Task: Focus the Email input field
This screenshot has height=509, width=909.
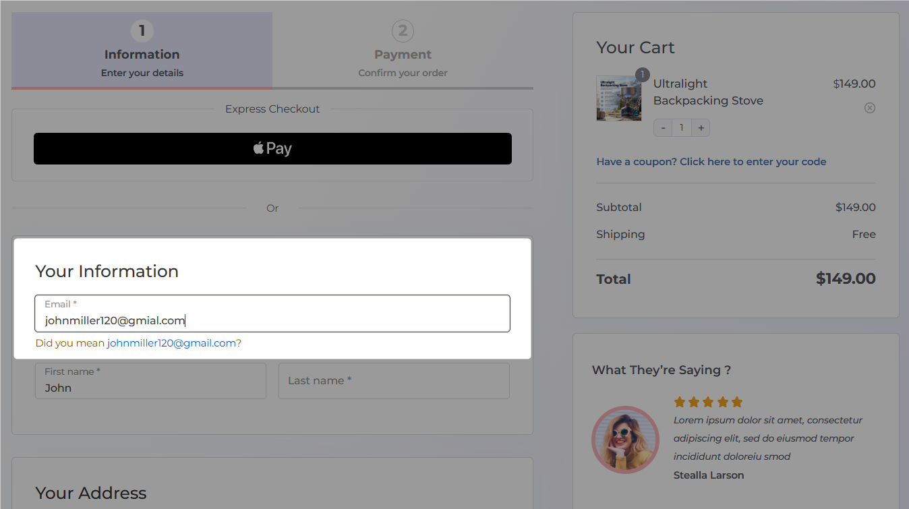Action: pyautogui.click(x=272, y=313)
